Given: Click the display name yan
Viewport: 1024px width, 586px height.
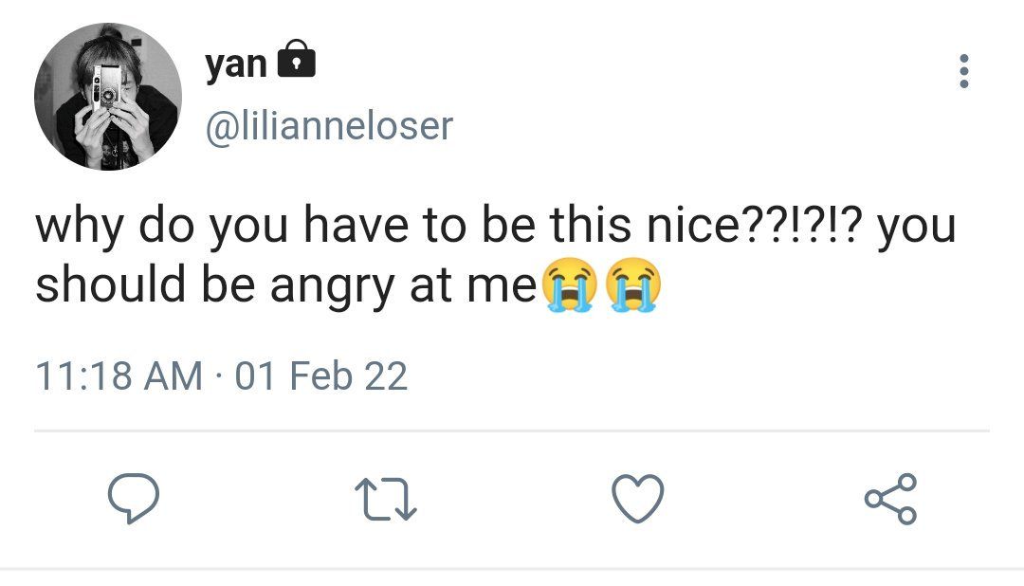Looking at the screenshot, I should 236,64.
